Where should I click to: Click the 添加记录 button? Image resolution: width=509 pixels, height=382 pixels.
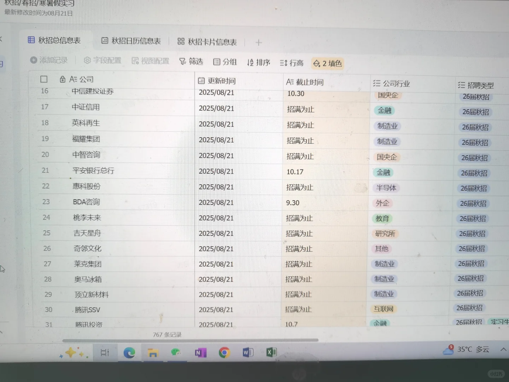49,60
